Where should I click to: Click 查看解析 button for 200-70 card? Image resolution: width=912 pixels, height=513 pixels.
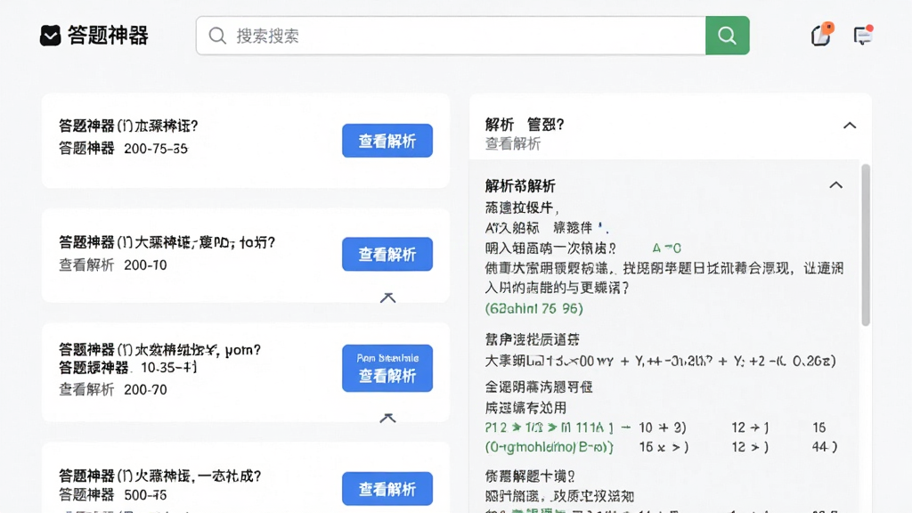click(387, 368)
